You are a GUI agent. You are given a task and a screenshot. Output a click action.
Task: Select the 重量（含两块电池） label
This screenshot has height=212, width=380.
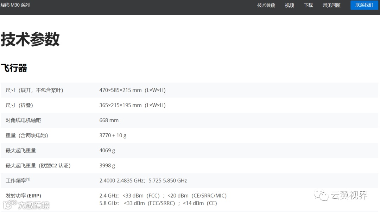coord(27,135)
